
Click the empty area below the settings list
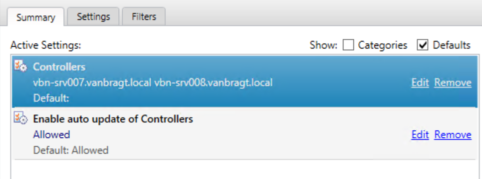tap(244, 169)
